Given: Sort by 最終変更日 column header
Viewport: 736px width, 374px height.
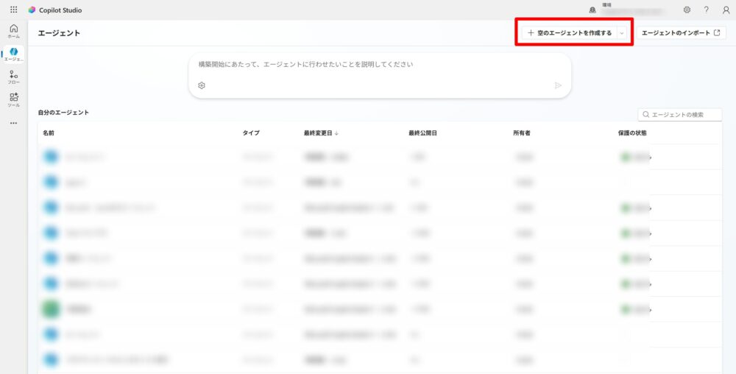Looking at the screenshot, I should pos(319,133).
